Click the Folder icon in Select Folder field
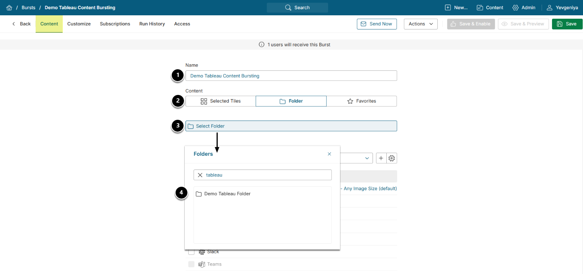The height and width of the screenshot is (274, 583). (x=191, y=126)
